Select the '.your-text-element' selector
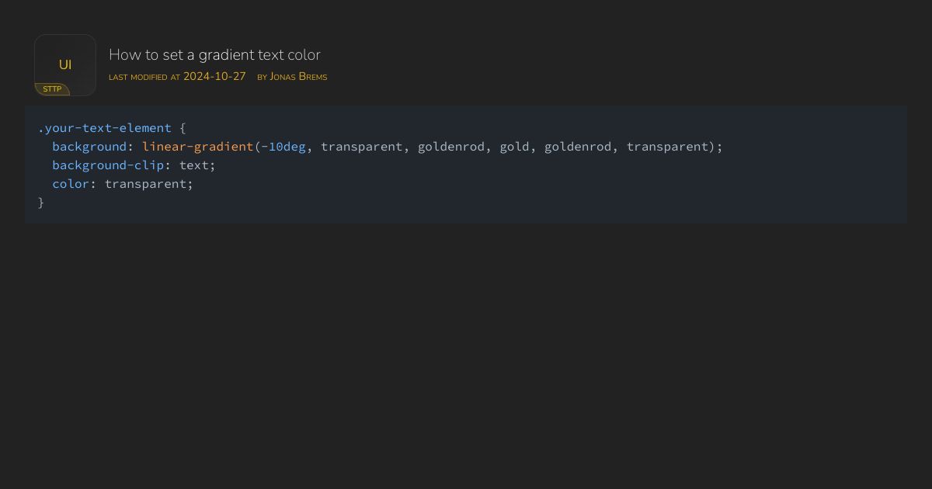932x489 pixels. point(105,127)
